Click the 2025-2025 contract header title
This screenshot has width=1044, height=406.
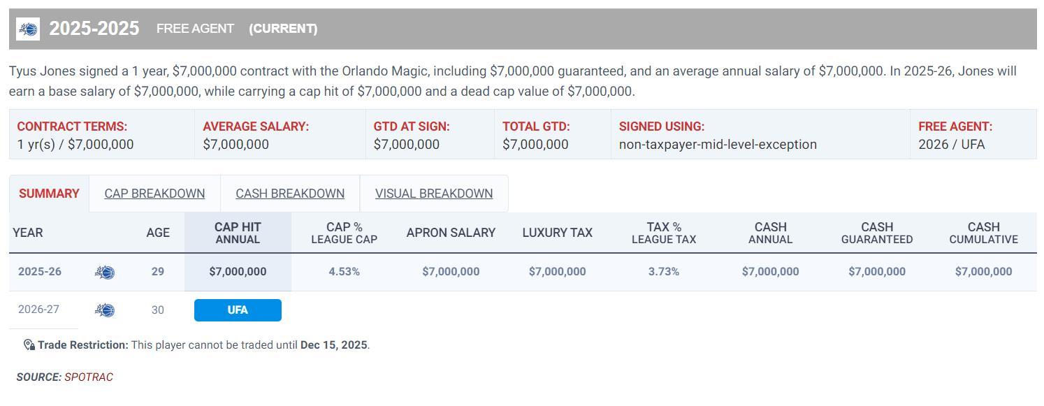94,29
